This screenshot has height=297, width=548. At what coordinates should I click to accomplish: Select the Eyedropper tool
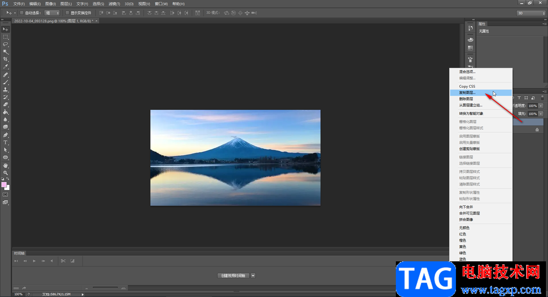[5, 66]
